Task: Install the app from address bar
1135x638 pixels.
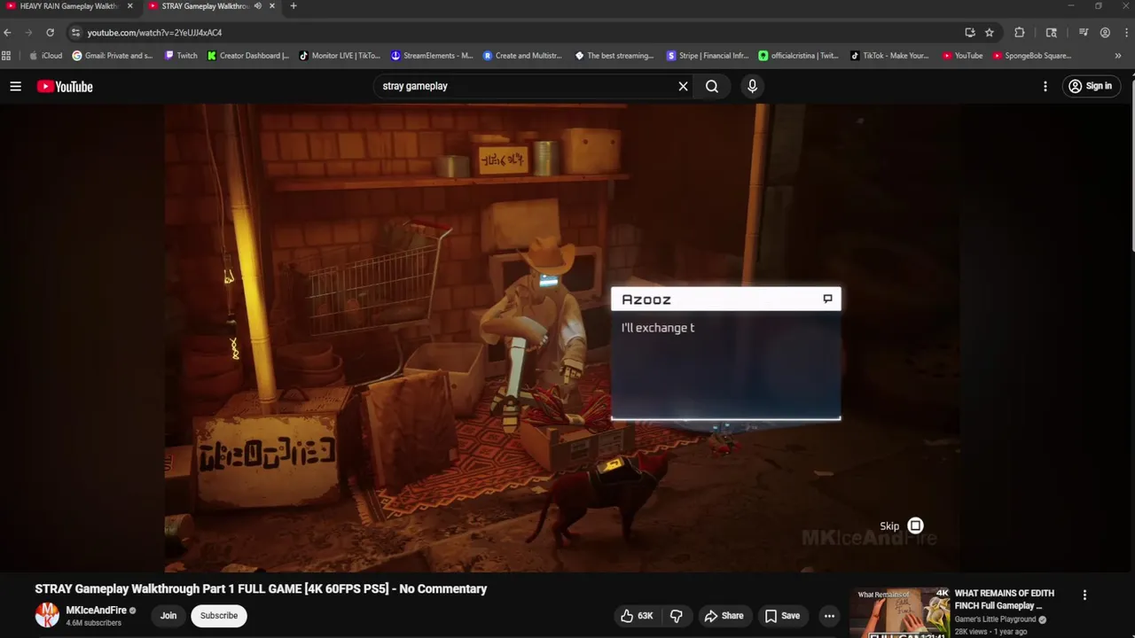Action: click(970, 33)
